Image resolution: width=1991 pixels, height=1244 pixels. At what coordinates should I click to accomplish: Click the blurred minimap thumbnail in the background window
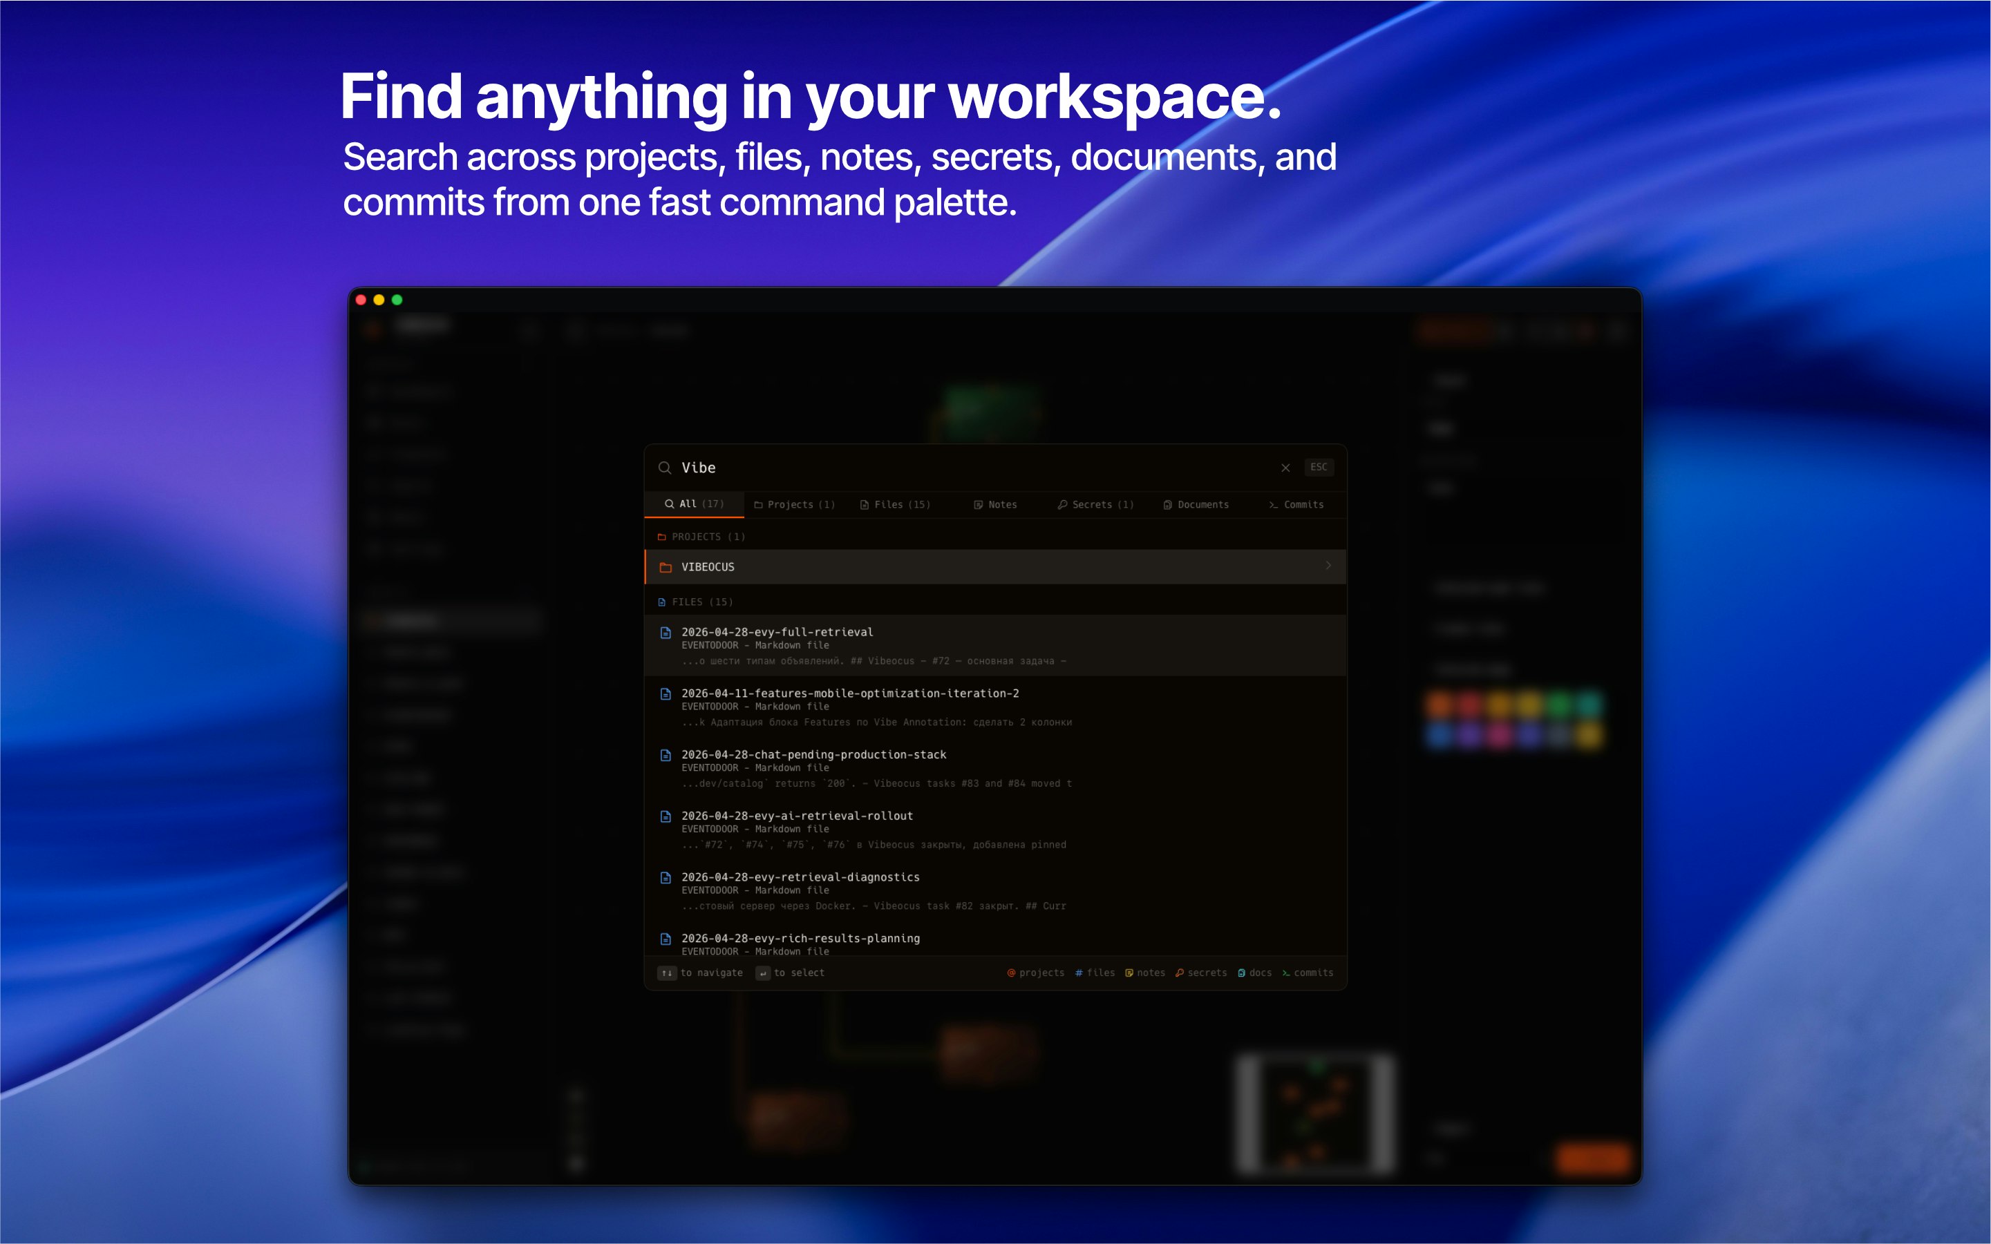[1317, 1113]
